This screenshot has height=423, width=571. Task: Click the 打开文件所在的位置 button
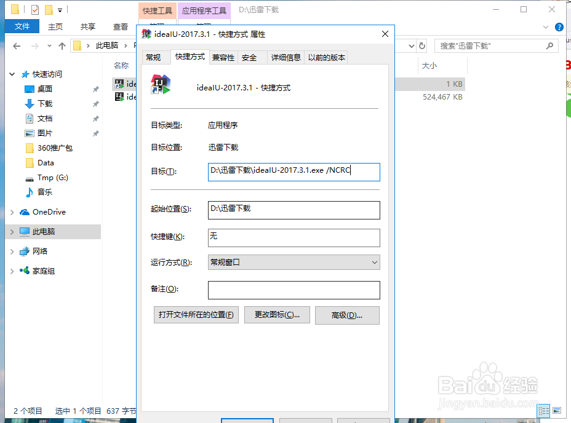point(196,315)
